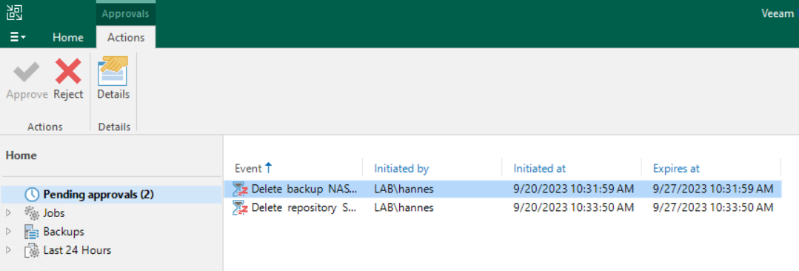This screenshot has height=271, width=799.
Task: Select the Actions ribbon tab
Action: pyautogui.click(x=126, y=38)
